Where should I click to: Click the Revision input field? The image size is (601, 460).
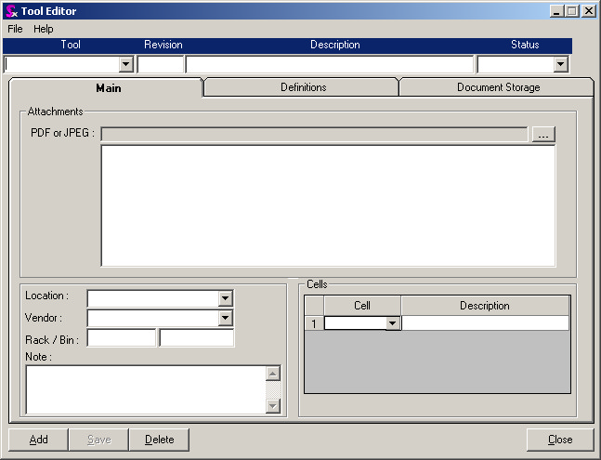pyautogui.click(x=161, y=64)
